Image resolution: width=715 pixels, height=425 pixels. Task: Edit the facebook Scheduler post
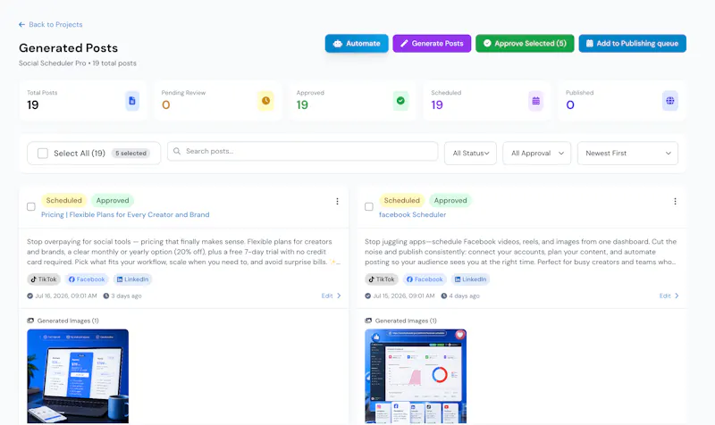pyautogui.click(x=669, y=296)
